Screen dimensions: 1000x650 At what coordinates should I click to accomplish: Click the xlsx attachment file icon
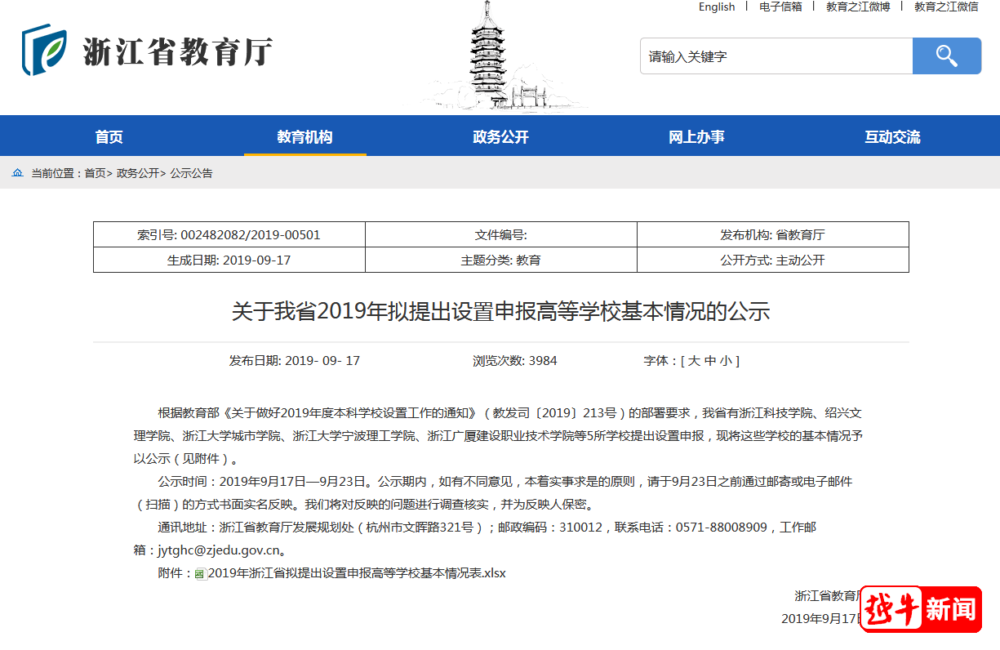pos(201,574)
